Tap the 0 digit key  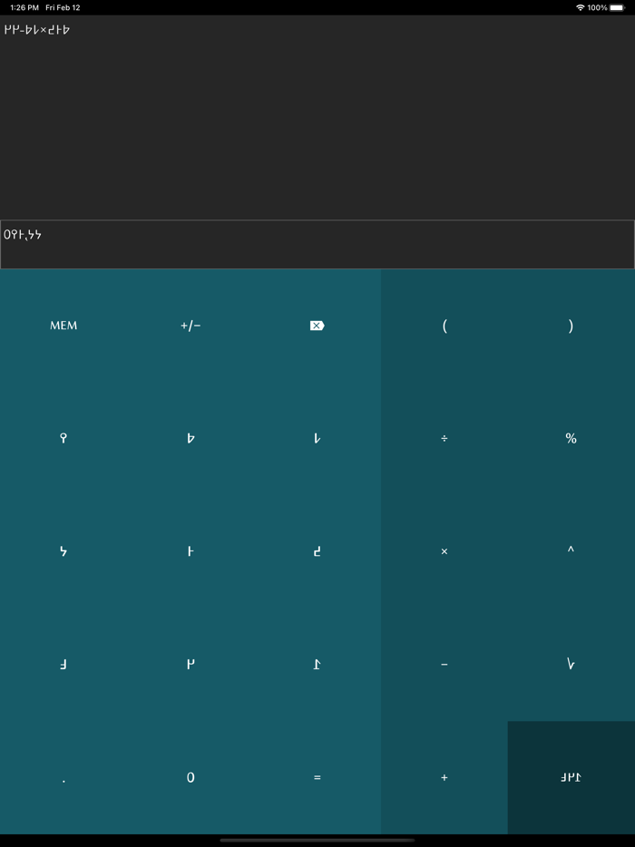(190, 777)
